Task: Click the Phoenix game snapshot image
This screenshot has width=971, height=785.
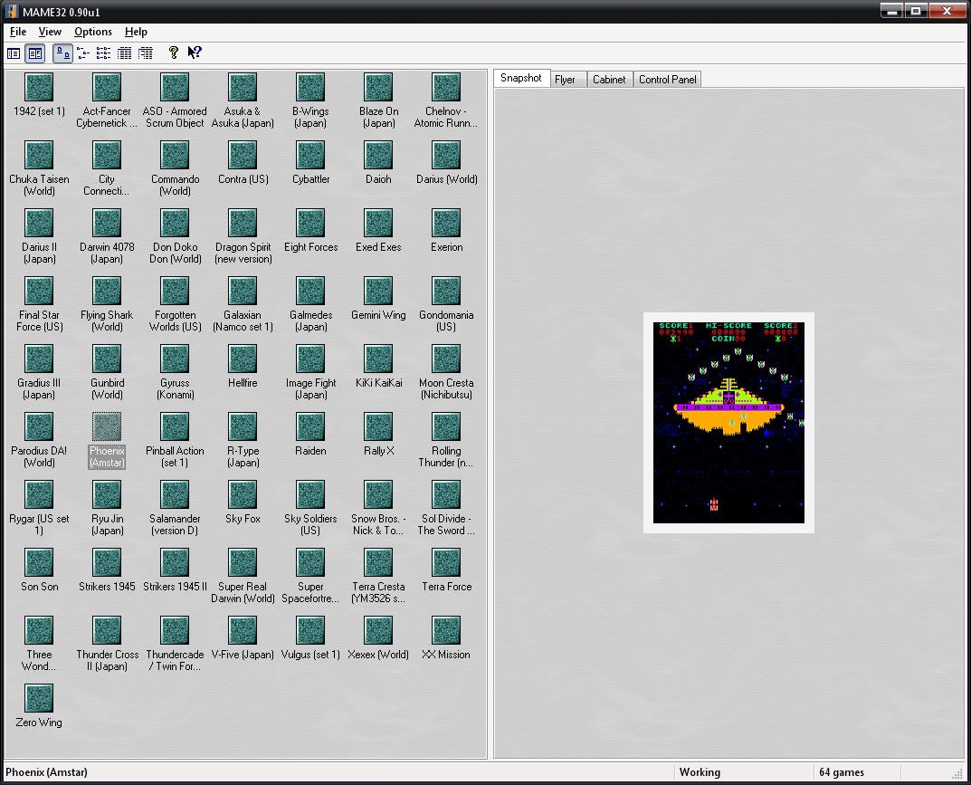Action: [x=728, y=423]
